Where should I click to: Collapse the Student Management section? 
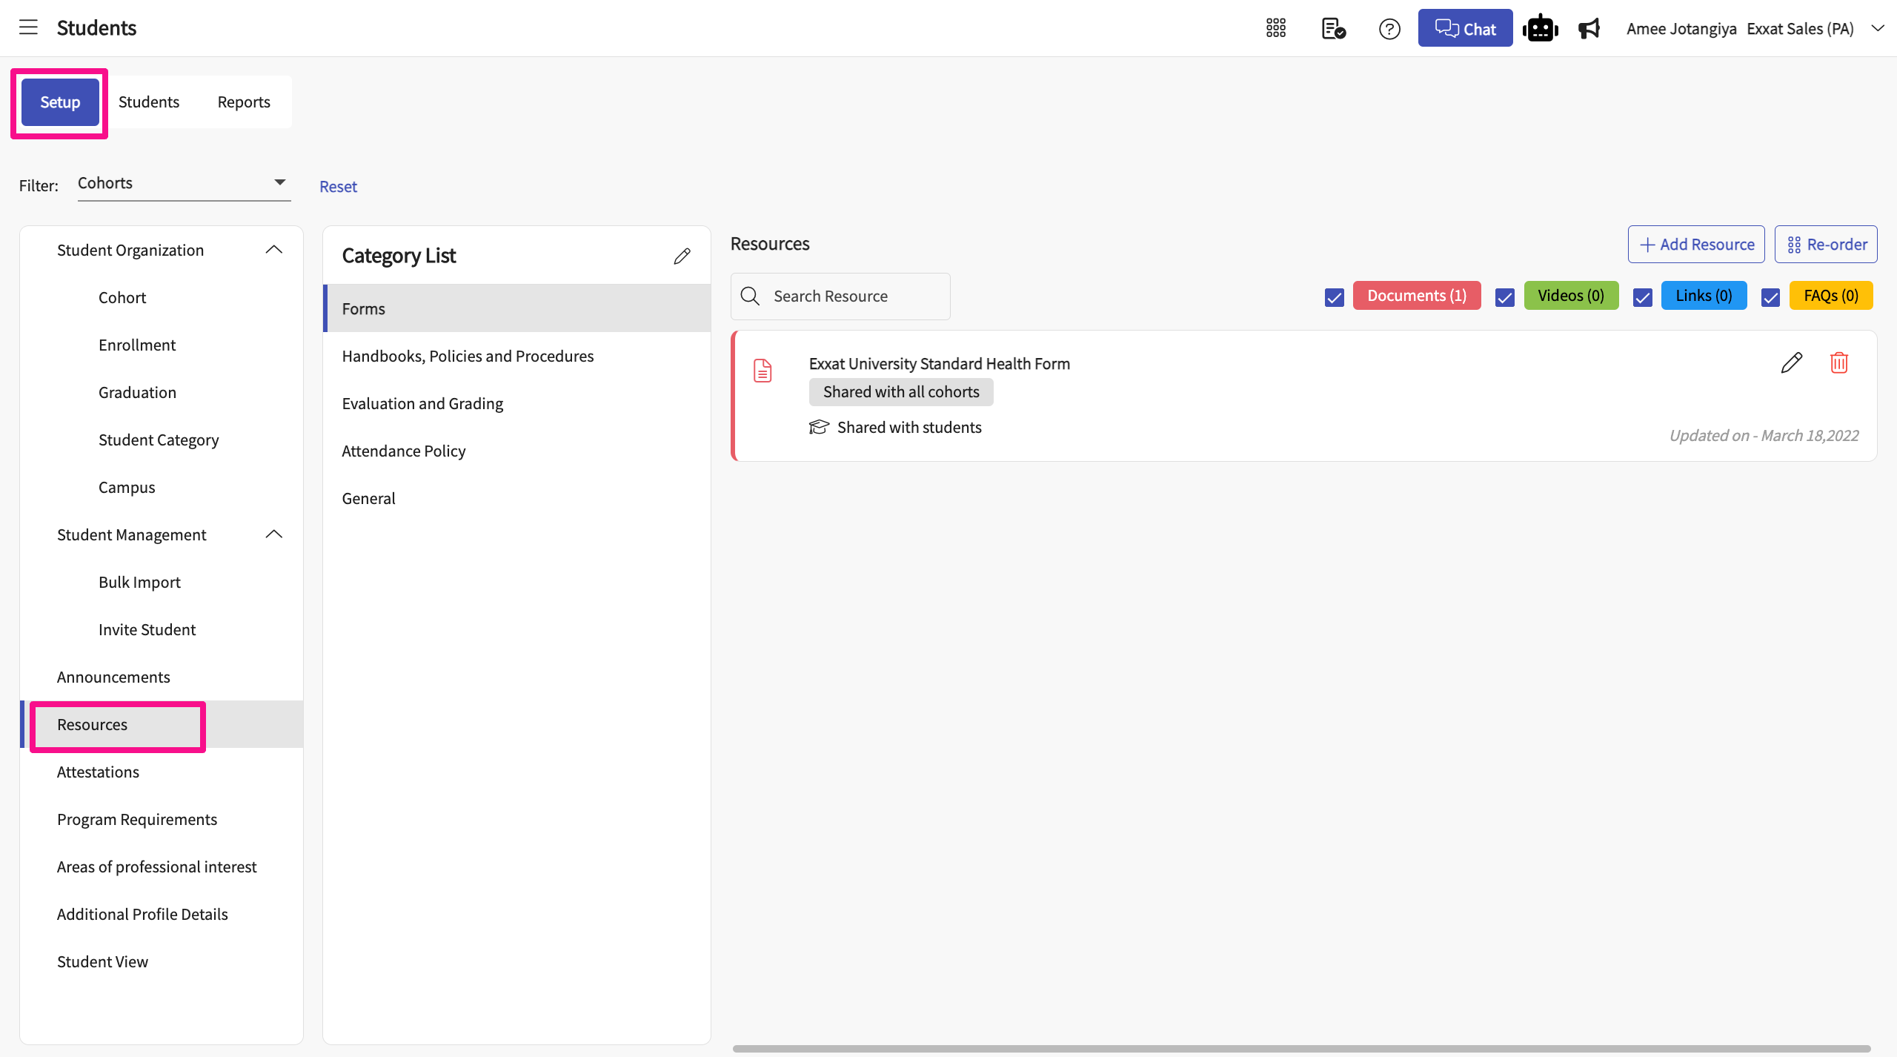[273, 534]
